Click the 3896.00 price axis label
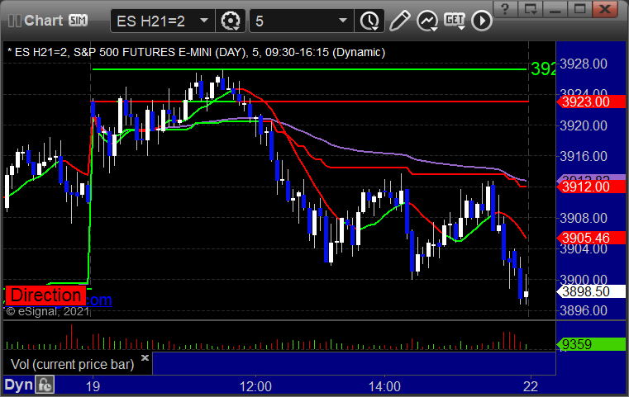 pyautogui.click(x=584, y=310)
